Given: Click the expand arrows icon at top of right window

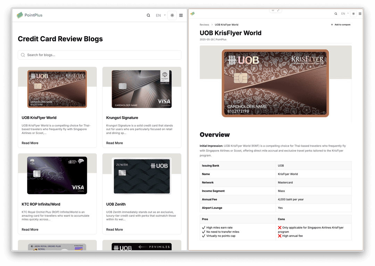Looking at the screenshot, I should tap(278, 10).
